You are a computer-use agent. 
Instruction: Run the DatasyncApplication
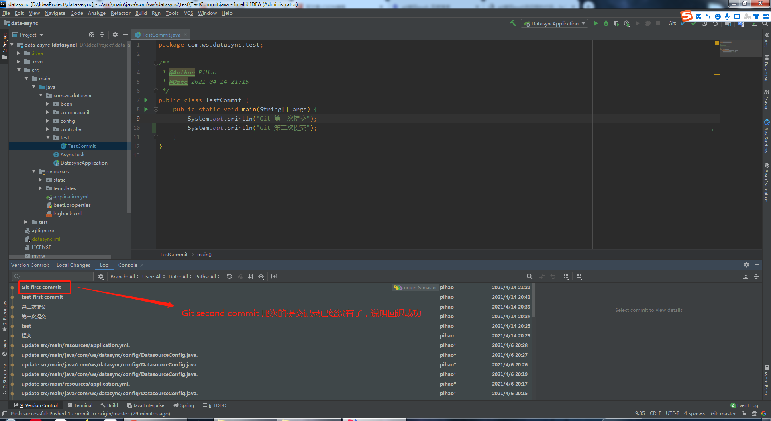coord(596,23)
